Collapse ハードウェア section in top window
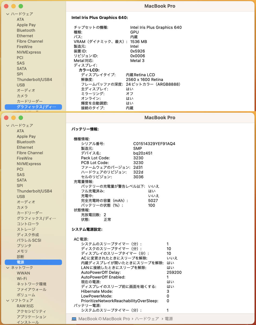 (x=8, y=14)
